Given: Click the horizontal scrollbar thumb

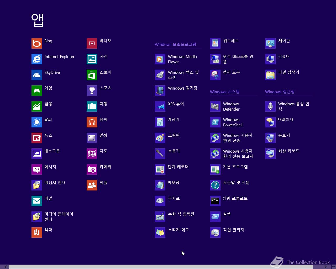Looking at the screenshot, I should pyautogui.click(x=161, y=267).
